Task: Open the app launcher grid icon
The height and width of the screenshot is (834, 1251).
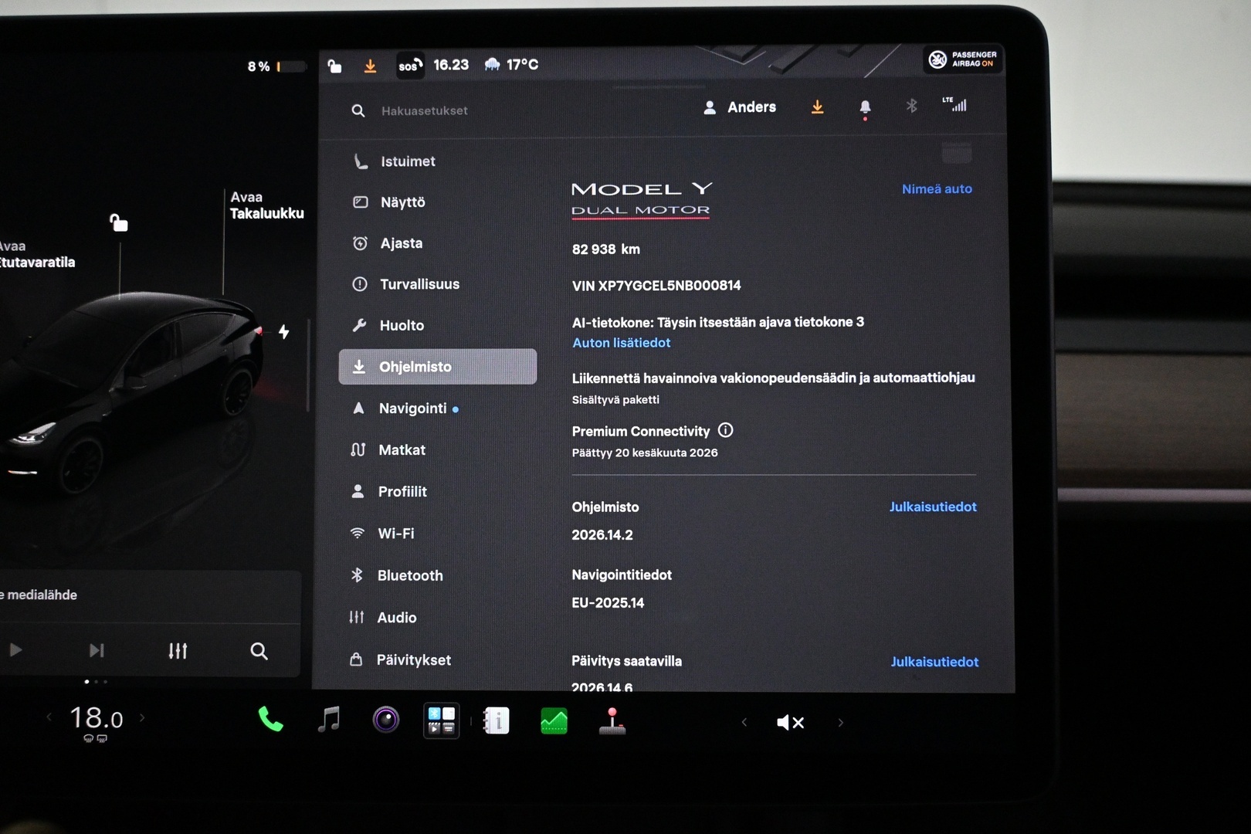Action: click(x=442, y=720)
